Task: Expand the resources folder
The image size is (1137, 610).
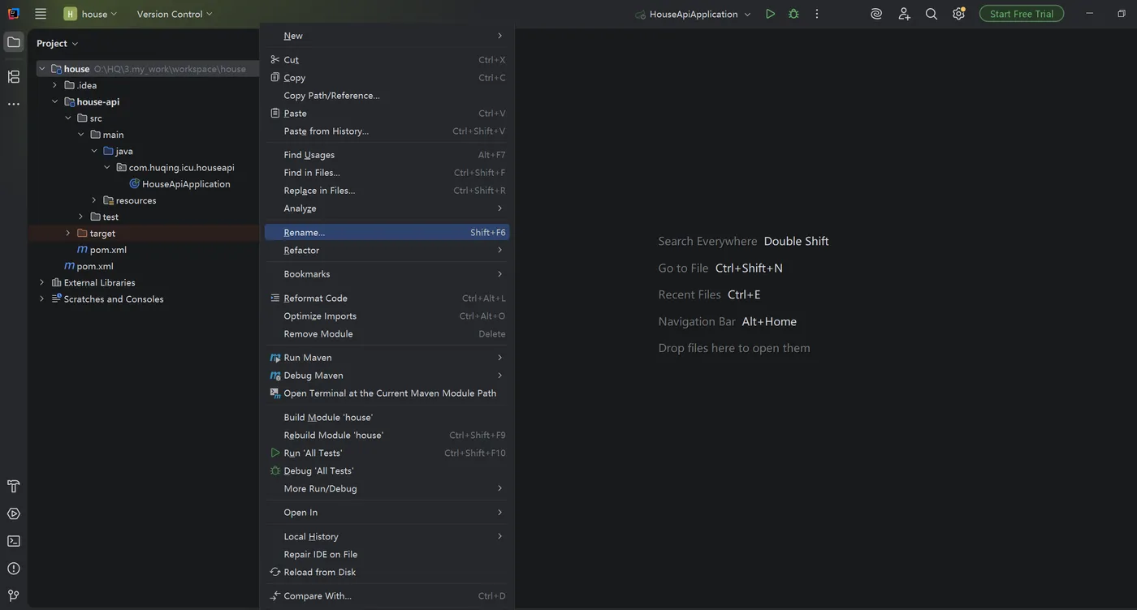Action: click(94, 200)
